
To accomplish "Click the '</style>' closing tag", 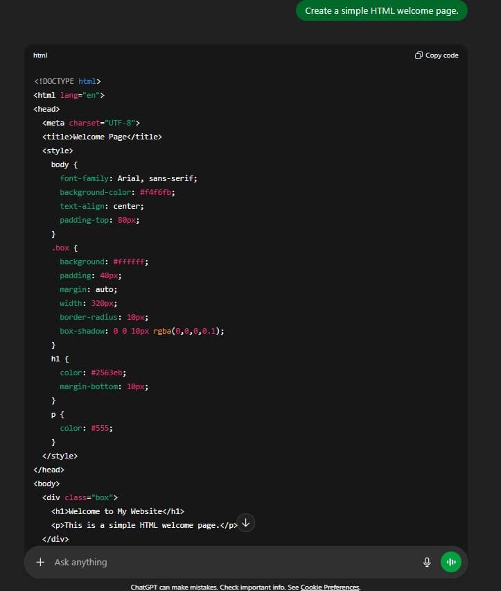I will coord(60,456).
